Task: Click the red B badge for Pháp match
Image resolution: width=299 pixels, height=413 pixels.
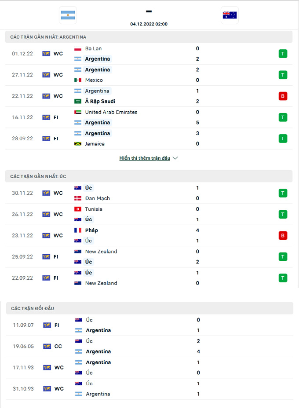Action: (x=283, y=235)
